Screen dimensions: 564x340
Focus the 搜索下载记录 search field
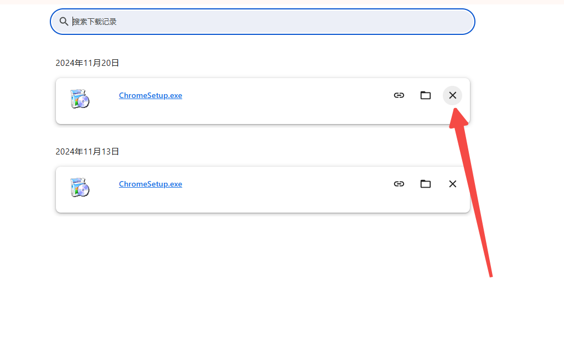click(262, 22)
